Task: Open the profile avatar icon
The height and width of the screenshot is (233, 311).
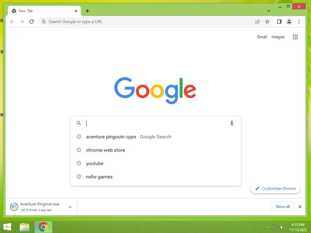Action: pos(289,22)
